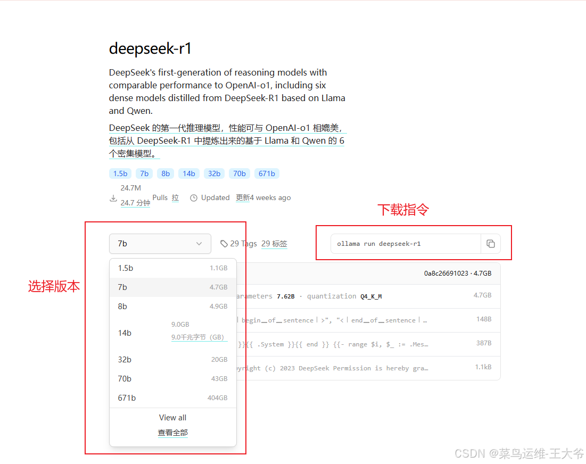Click the 14b blue tag badge
Viewport: 586px width, 464px height.
(189, 173)
